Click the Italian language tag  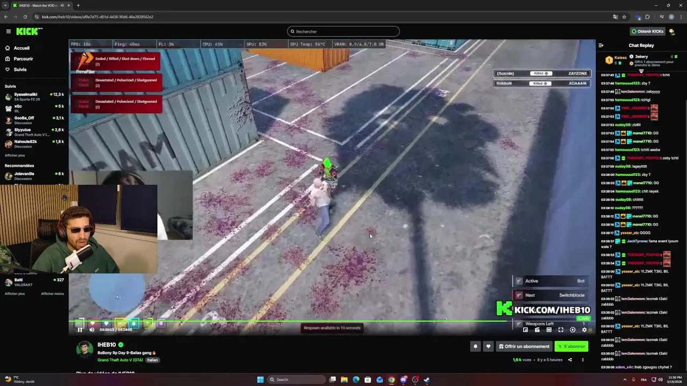click(x=152, y=360)
